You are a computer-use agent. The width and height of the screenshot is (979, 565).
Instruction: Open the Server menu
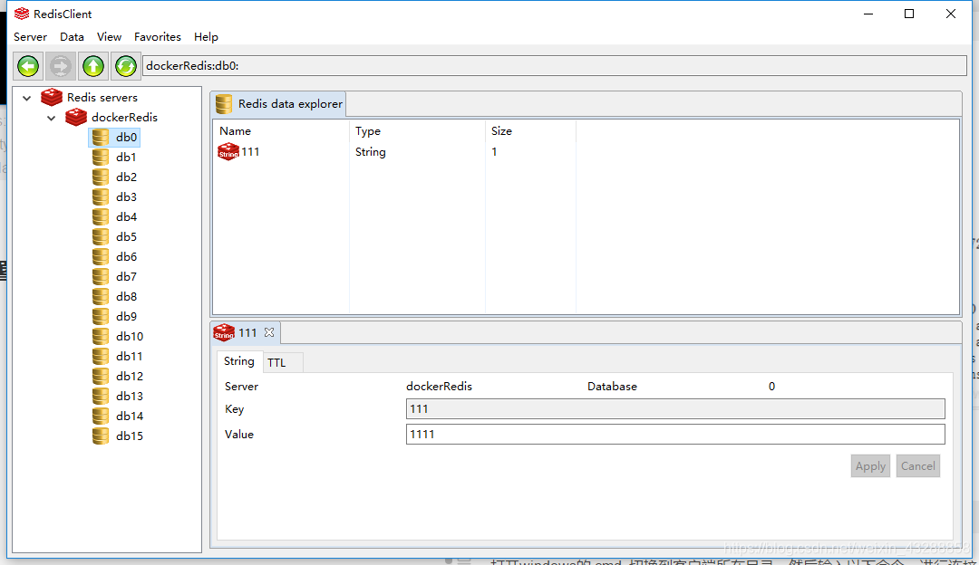tap(30, 37)
